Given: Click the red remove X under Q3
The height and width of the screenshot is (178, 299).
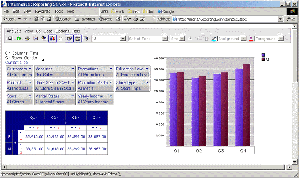Looking at the screenshot, I should click(80, 128).
